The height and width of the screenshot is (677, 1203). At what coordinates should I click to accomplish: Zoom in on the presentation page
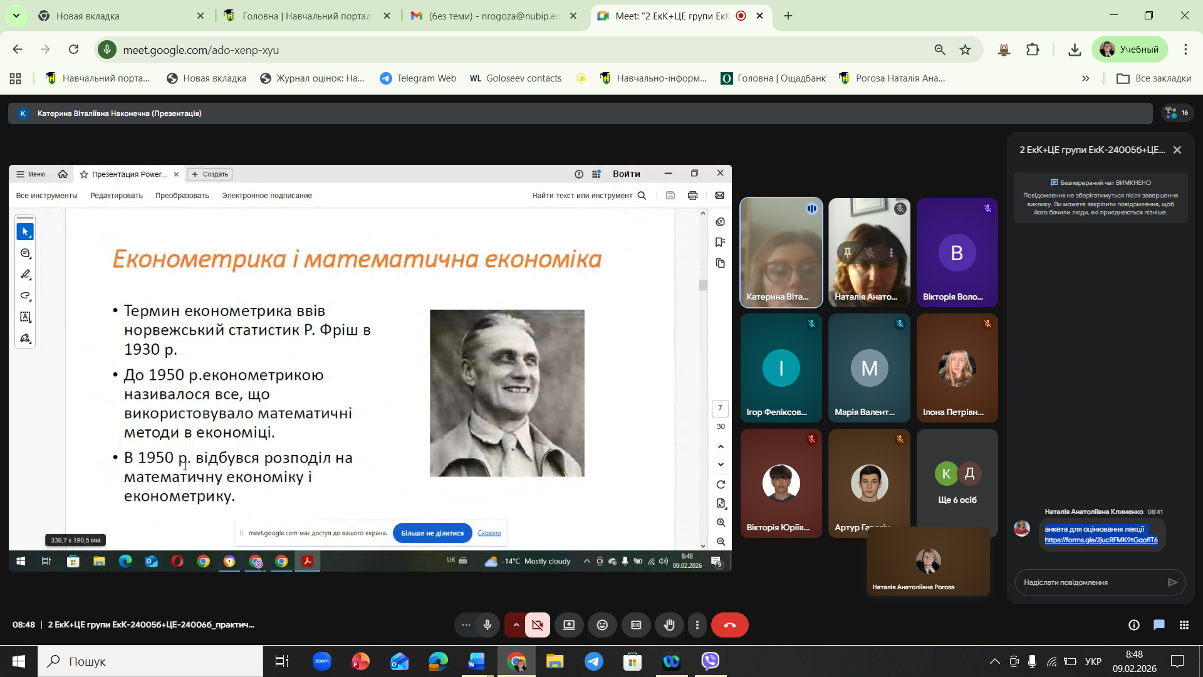[x=721, y=523]
